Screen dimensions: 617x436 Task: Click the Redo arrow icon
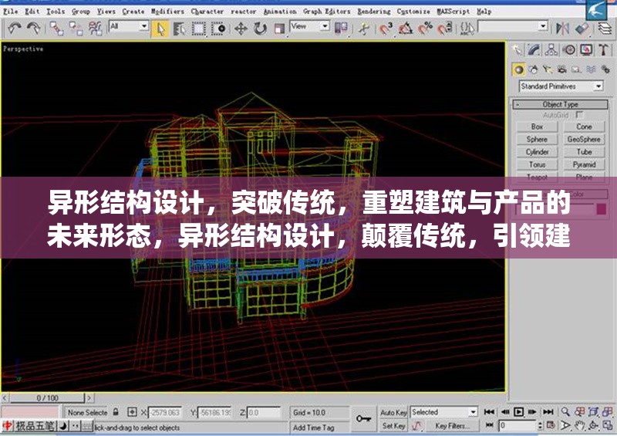(x=33, y=29)
